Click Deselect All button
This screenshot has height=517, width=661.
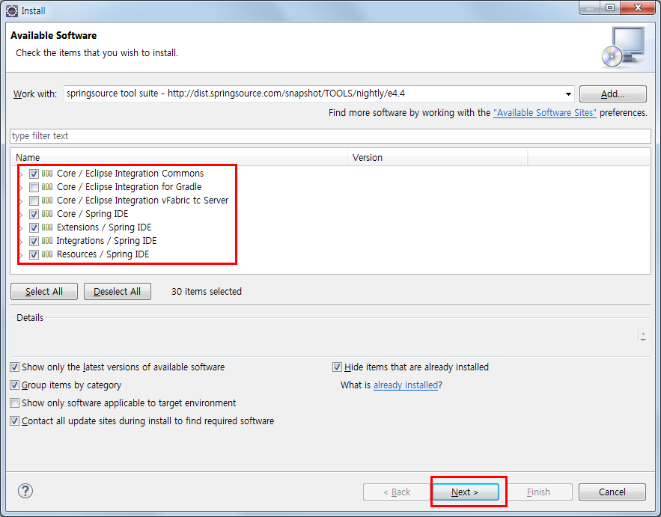pyautogui.click(x=118, y=292)
